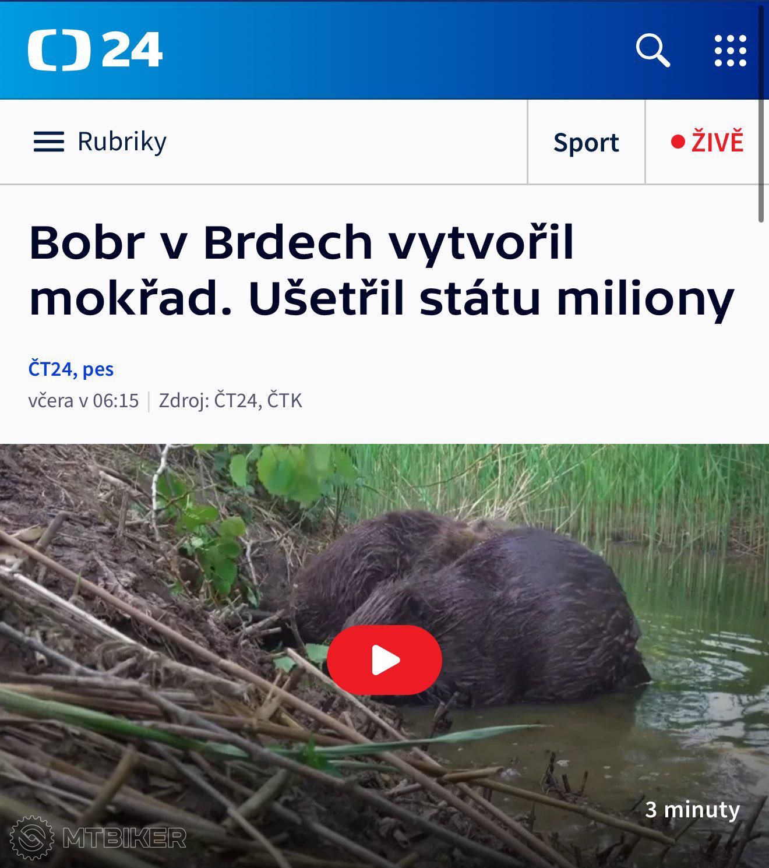Open the search magnifier icon
The width and height of the screenshot is (769, 868).
tap(652, 51)
